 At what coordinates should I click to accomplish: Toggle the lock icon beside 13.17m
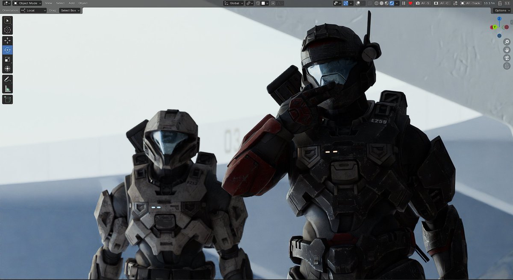coord(500,3)
